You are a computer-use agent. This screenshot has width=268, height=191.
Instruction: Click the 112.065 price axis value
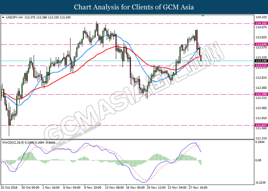coord(261,108)
